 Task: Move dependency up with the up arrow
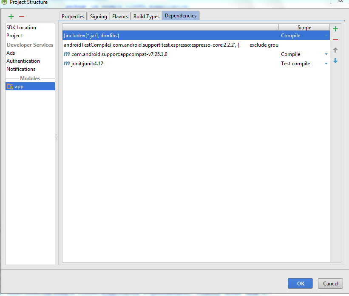[335, 50]
